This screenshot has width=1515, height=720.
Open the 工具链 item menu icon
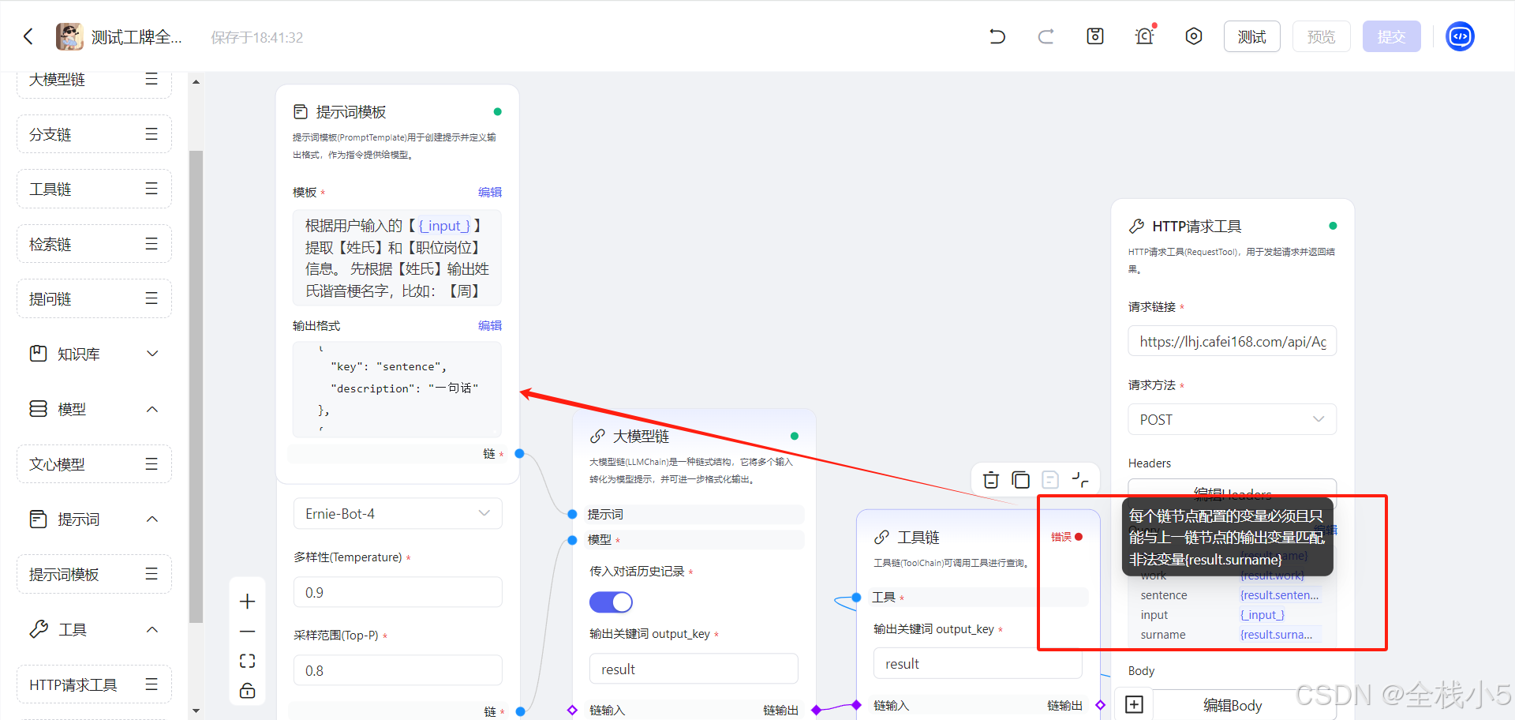(x=151, y=189)
